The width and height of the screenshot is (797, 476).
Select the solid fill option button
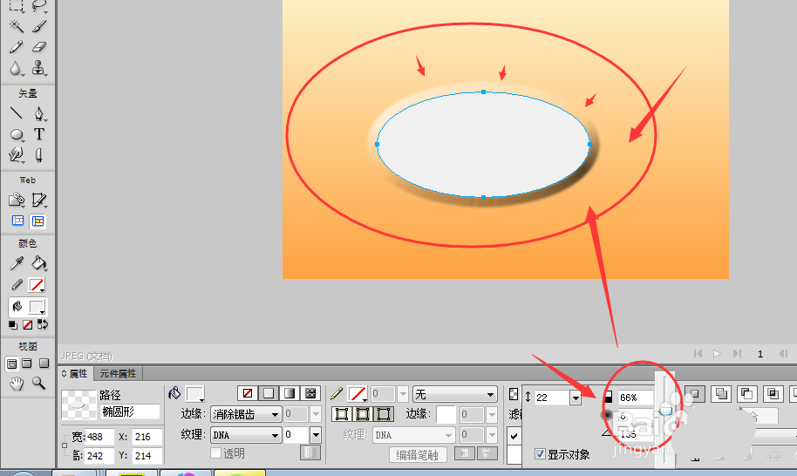269,393
